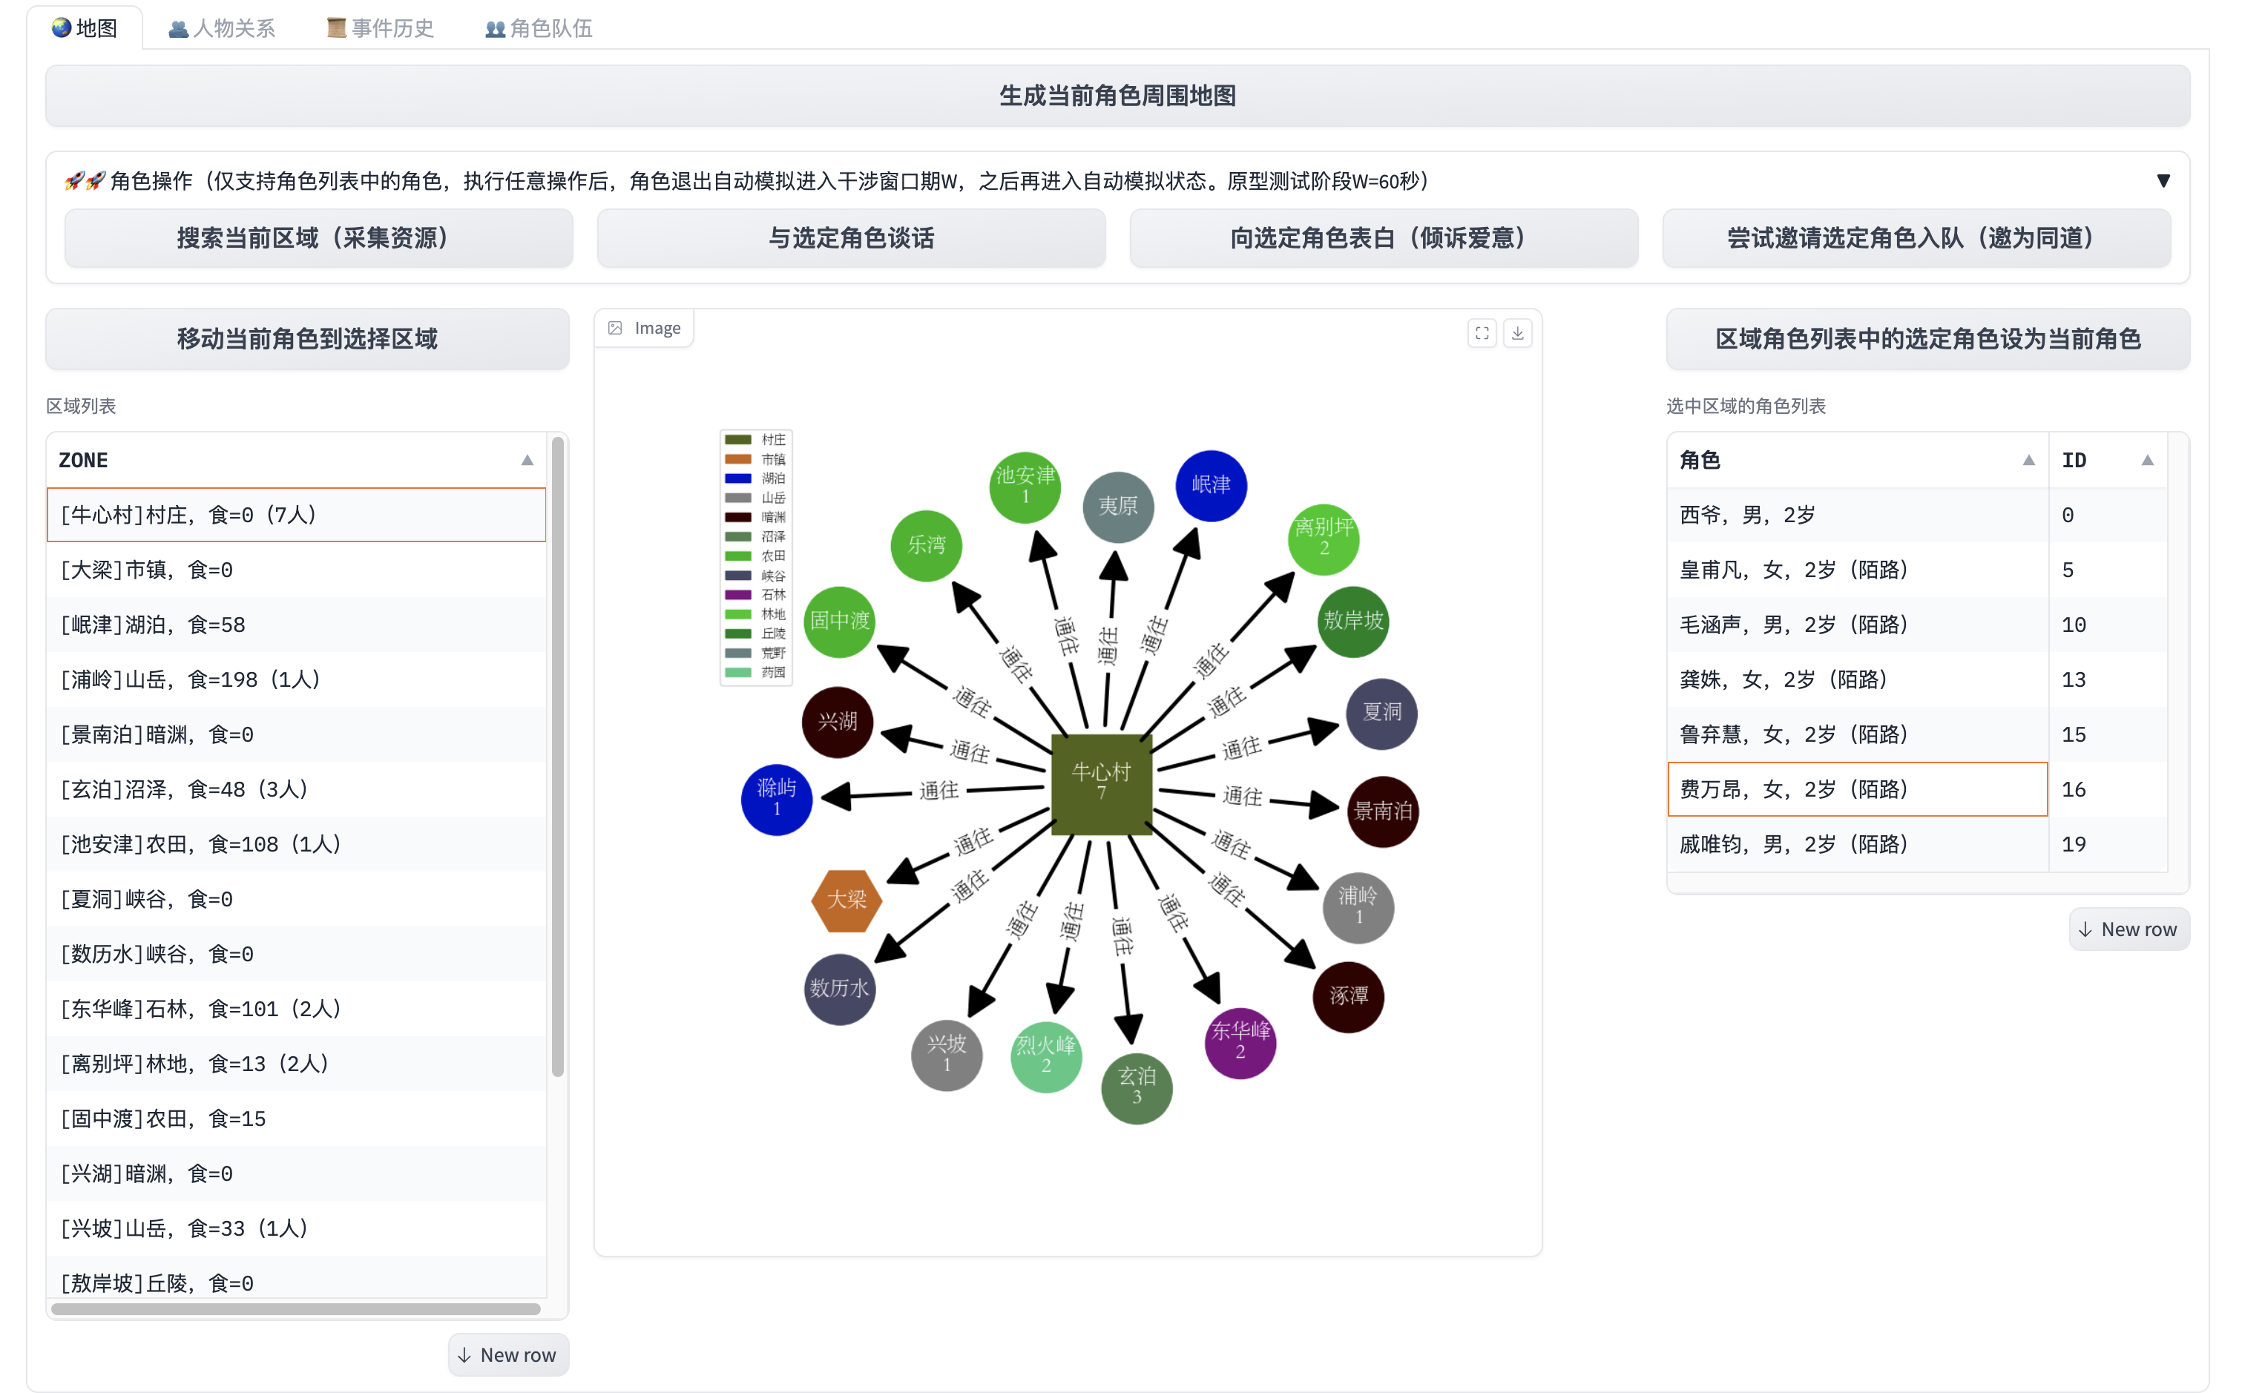Switch to the 人物关系 tab

(x=222, y=27)
